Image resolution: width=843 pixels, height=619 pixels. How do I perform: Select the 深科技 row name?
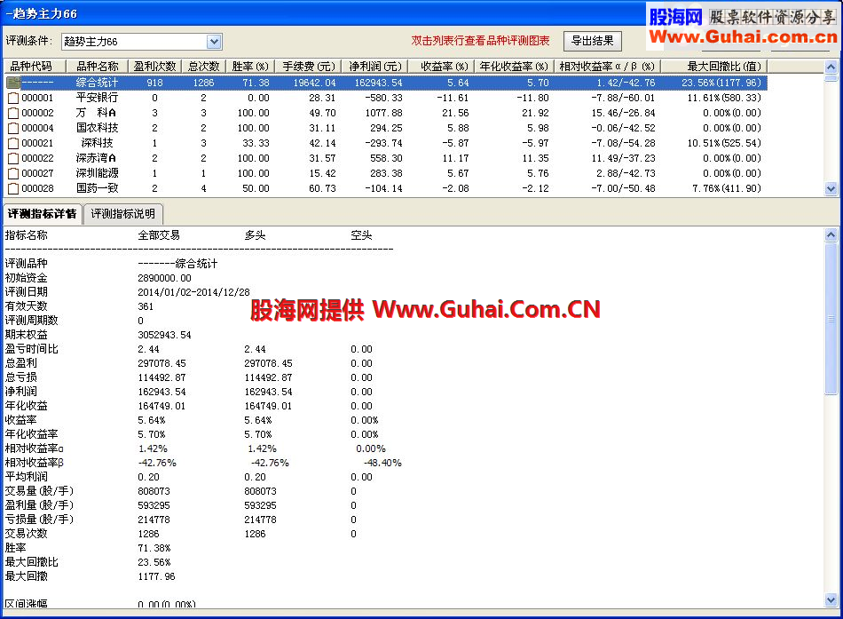pos(97,143)
